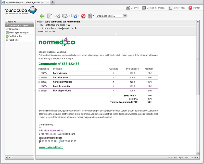
Task: Open a new browser tab
Action: coord(53,2)
